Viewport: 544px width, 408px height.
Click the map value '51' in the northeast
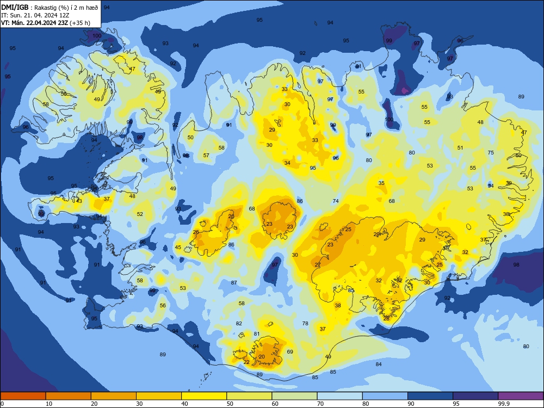coord(460,148)
